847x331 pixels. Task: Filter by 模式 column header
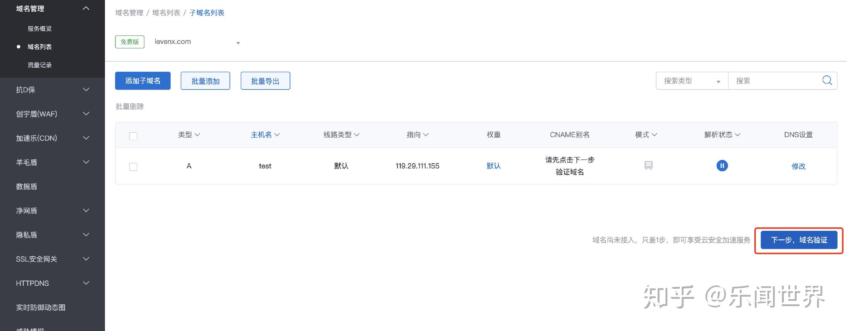pos(646,135)
